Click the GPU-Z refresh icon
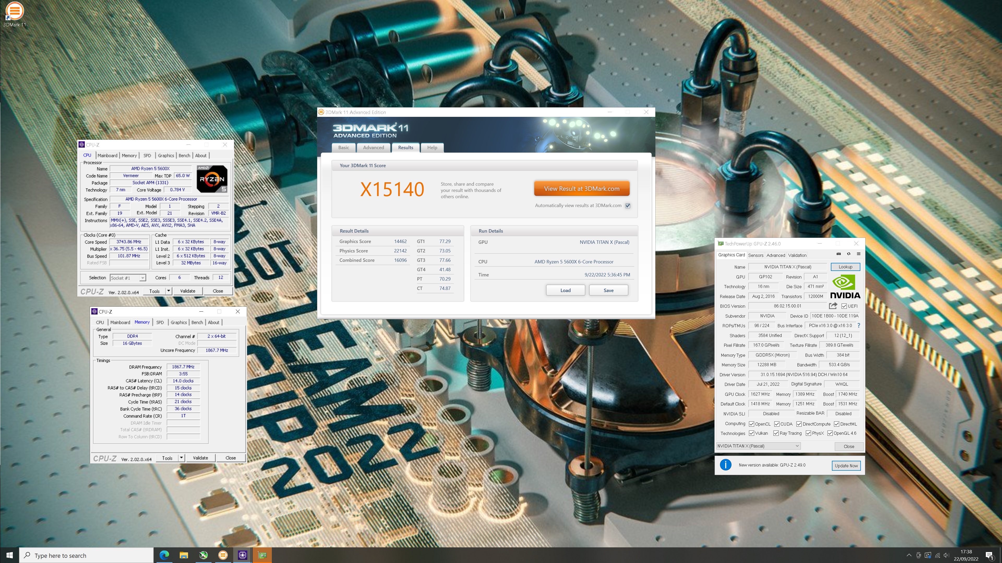The image size is (1002, 563). [x=849, y=254]
